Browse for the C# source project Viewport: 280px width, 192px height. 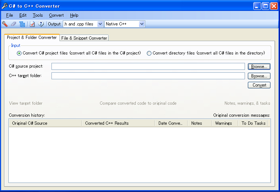259,67
